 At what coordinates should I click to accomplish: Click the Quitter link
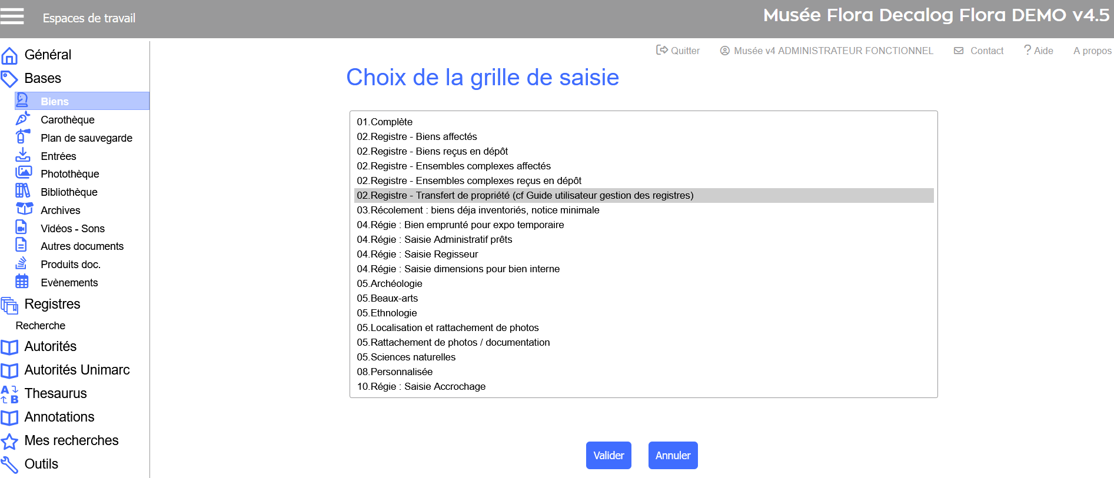pyautogui.click(x=679, y=51)
